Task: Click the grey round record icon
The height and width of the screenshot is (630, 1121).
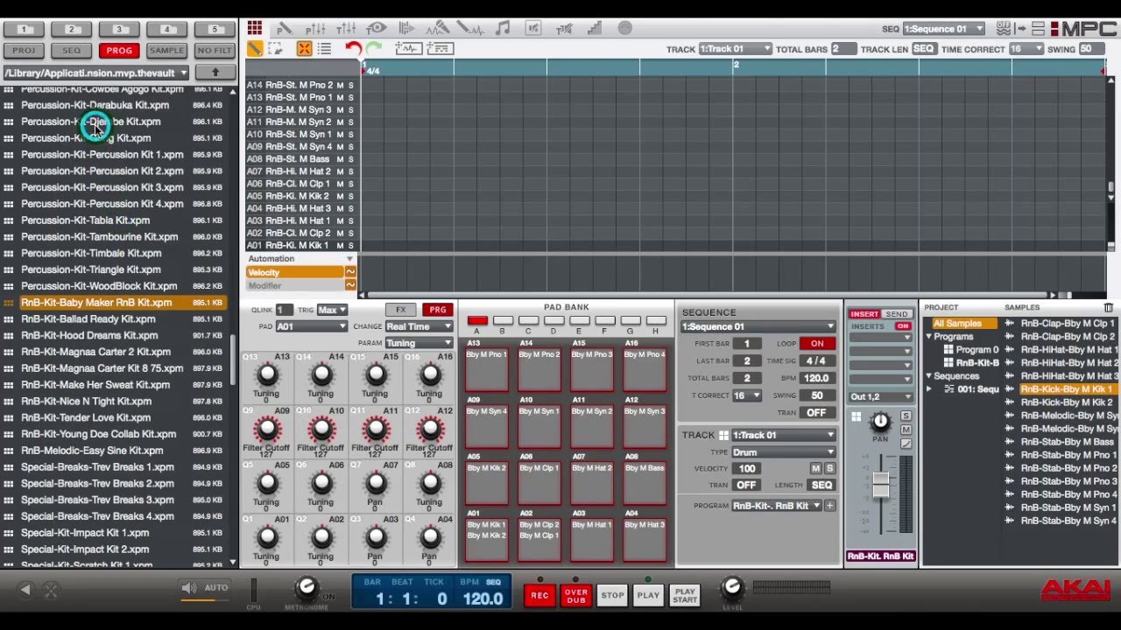Action: click(x=624, y=28)
